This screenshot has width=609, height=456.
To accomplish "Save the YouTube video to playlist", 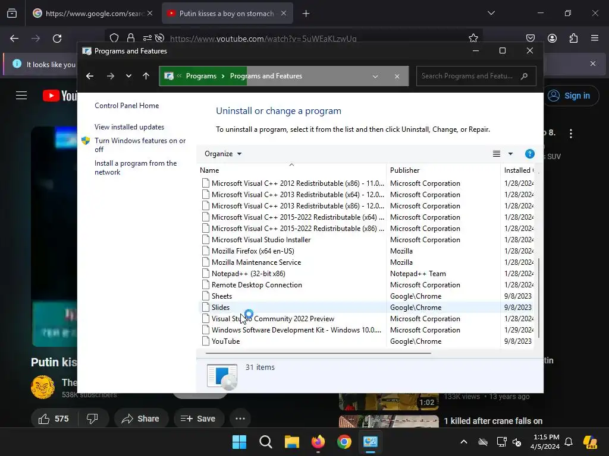I will tap(199, 419).
